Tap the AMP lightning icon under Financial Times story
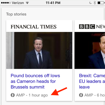105x105 pixels. click(x=13, y=95)
